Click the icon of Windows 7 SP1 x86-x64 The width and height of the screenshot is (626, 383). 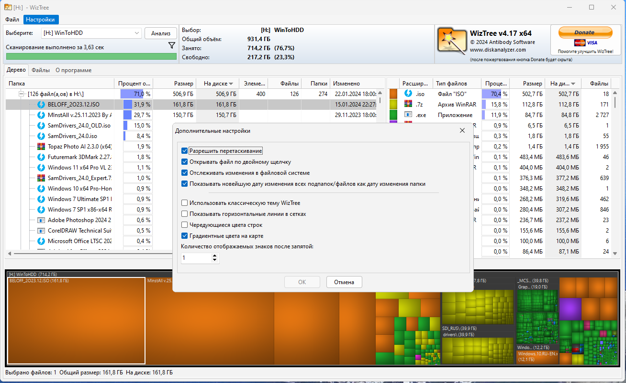pyautogui.click(x=41, y=210)
